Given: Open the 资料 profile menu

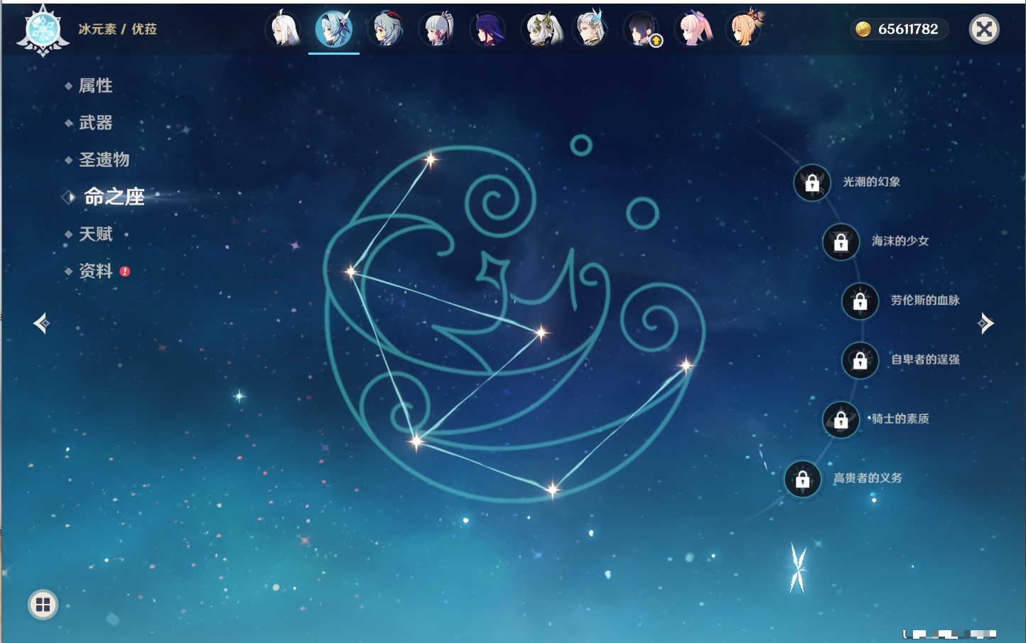Looking at the screenshot, I should (95, 271).
